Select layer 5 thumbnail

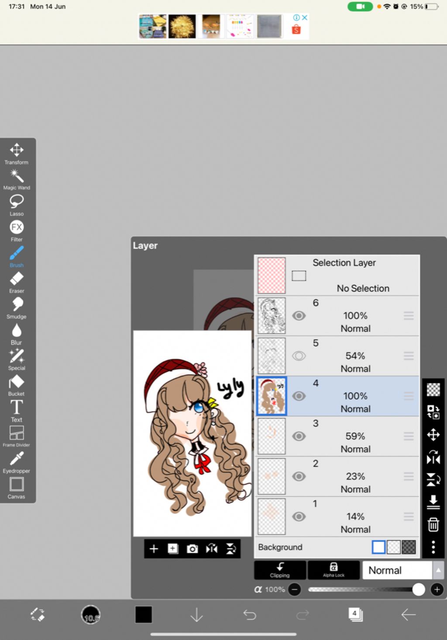coord(272,356)
